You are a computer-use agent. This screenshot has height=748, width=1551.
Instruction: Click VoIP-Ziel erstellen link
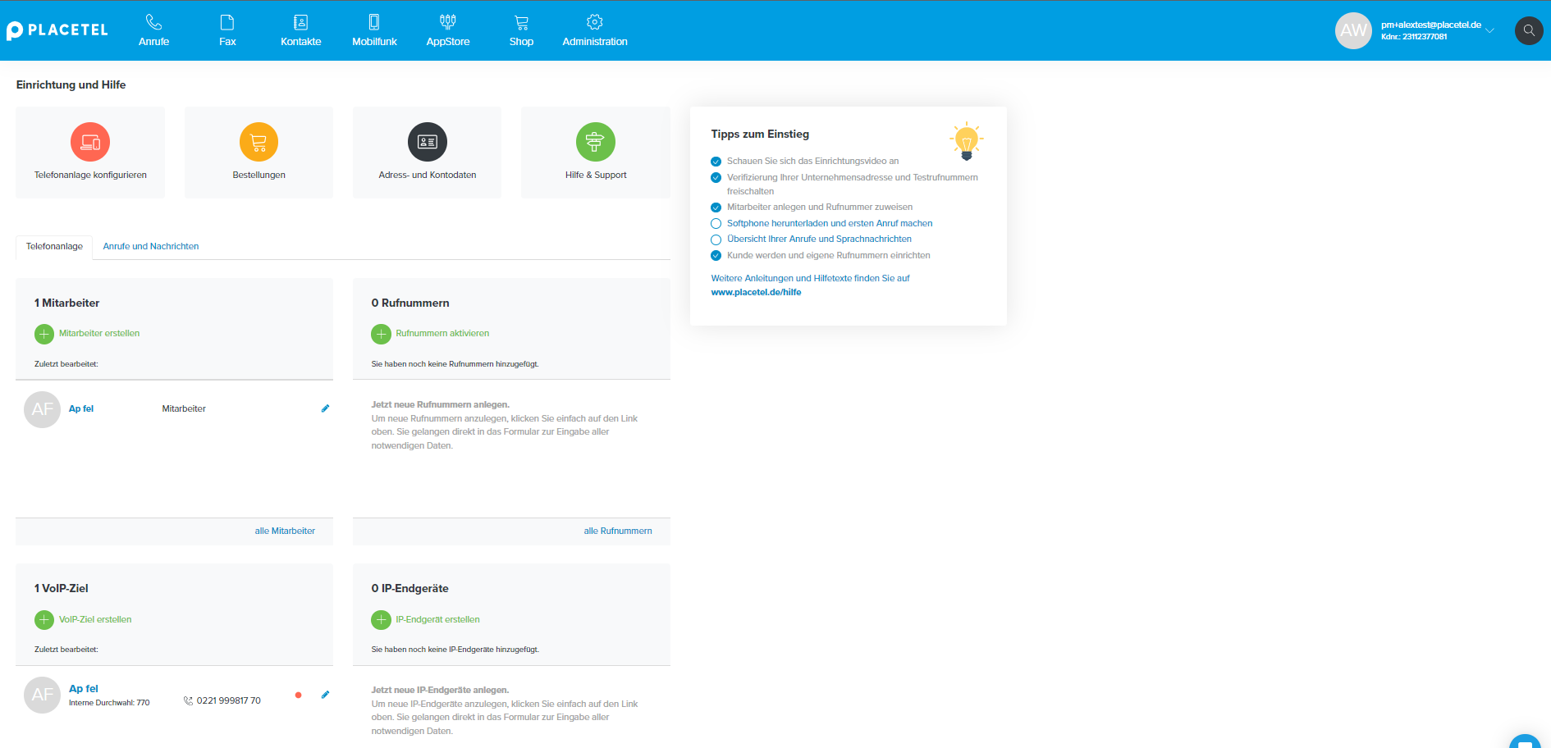tap(95, 619)
